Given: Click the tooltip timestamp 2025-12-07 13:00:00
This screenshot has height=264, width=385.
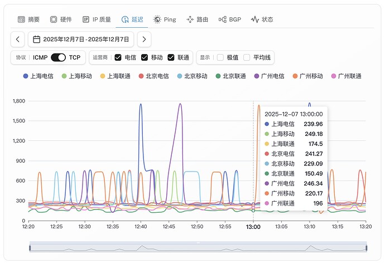Looking at the screenshot, I should tap(293, 114).
